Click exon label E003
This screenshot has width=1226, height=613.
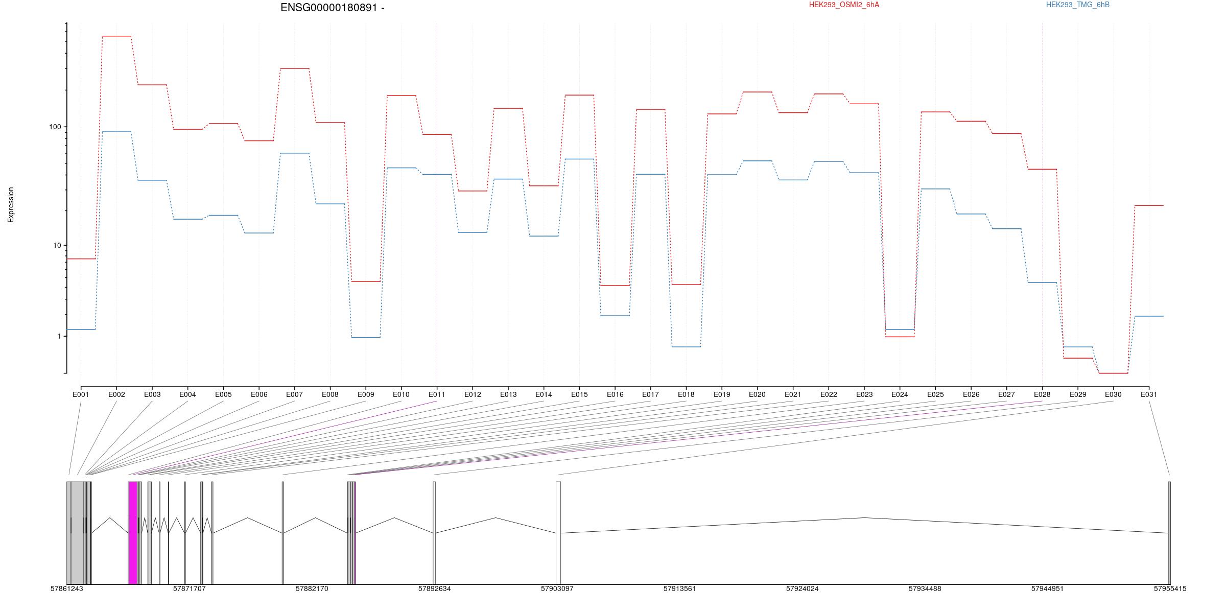[152, 394]
